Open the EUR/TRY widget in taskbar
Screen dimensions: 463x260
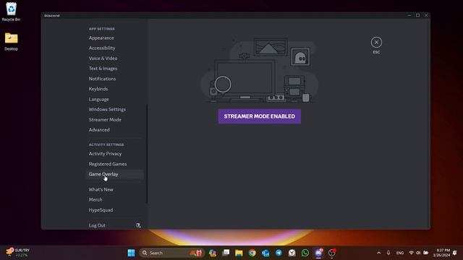(17, 252)
